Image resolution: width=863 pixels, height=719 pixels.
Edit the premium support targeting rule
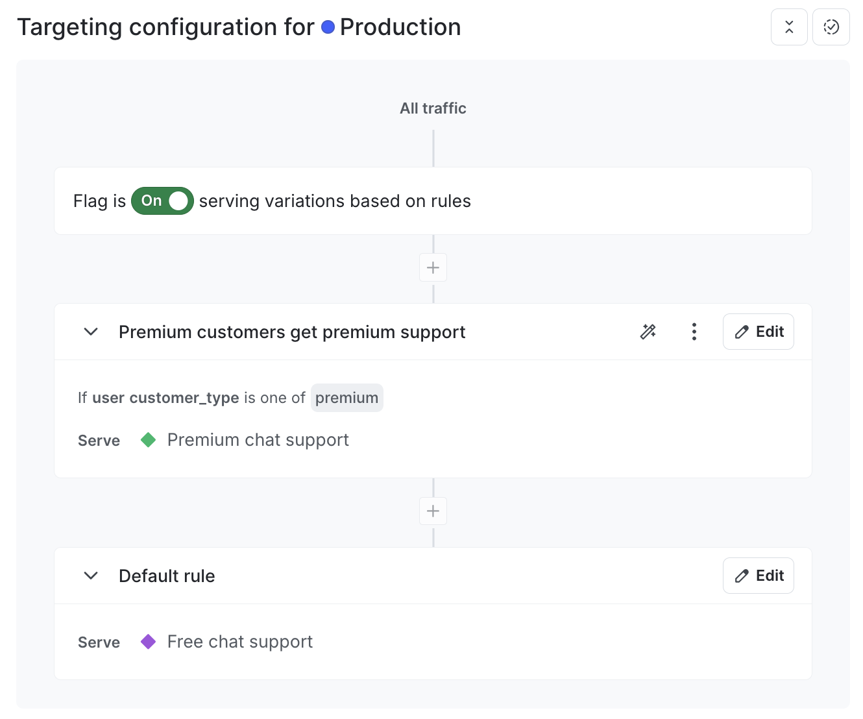(758, 332)
